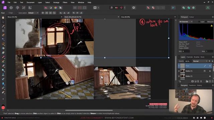214x120 pixels.
Task: Toggle the lock icon in Layers panel
Action: click(x=212, y=61)
